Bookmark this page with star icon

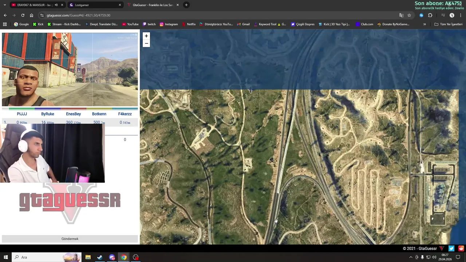[409, 15]
